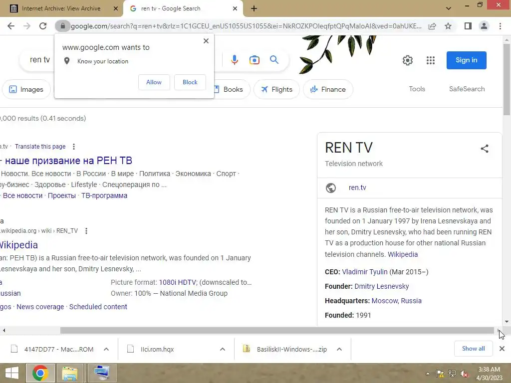This screenshot has height=383, width=511.
Task: Click the muted volume tray icon
Action: click(x=464, y=374)
